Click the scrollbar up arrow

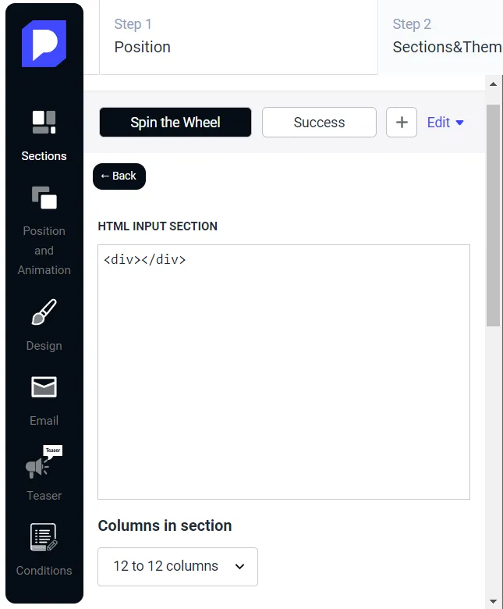(x=494, y=84)
